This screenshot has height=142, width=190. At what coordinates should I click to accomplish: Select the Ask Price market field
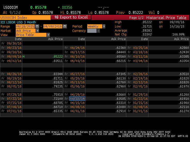26,31
